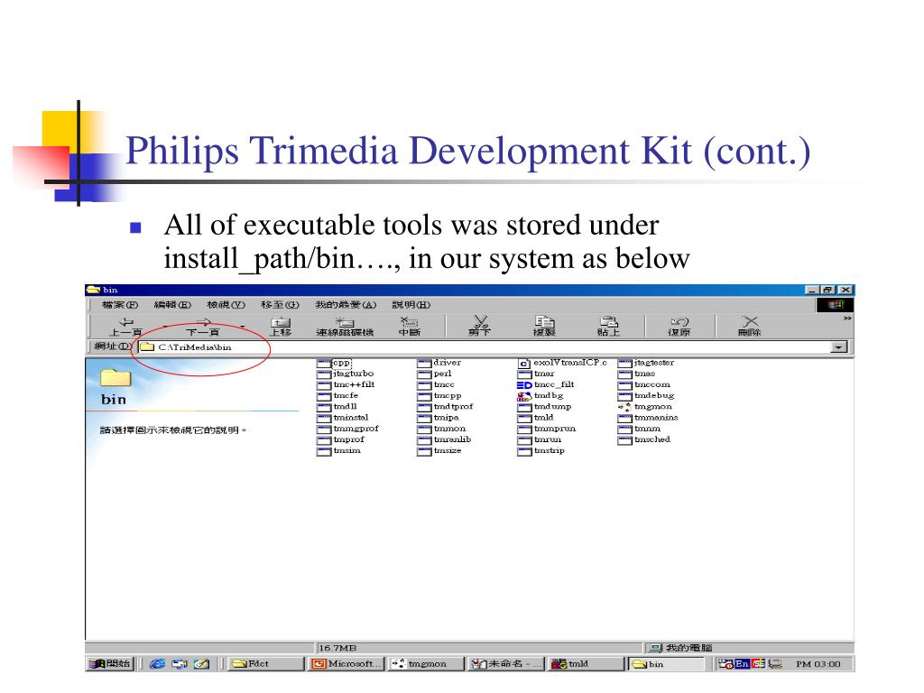This screenshot has height=693, width=924.
Task: Click the Delete (刪除) toolbar icon
Action: [x=750, y=326]
